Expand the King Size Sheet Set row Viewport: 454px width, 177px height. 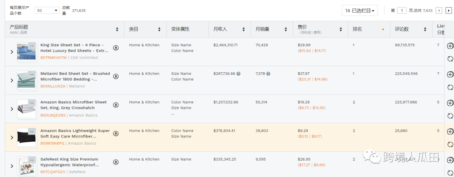pos(12,52)
